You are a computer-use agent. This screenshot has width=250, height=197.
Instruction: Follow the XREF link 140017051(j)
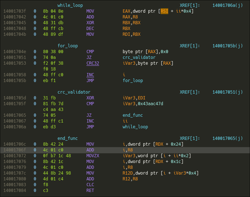pos(227,92)
